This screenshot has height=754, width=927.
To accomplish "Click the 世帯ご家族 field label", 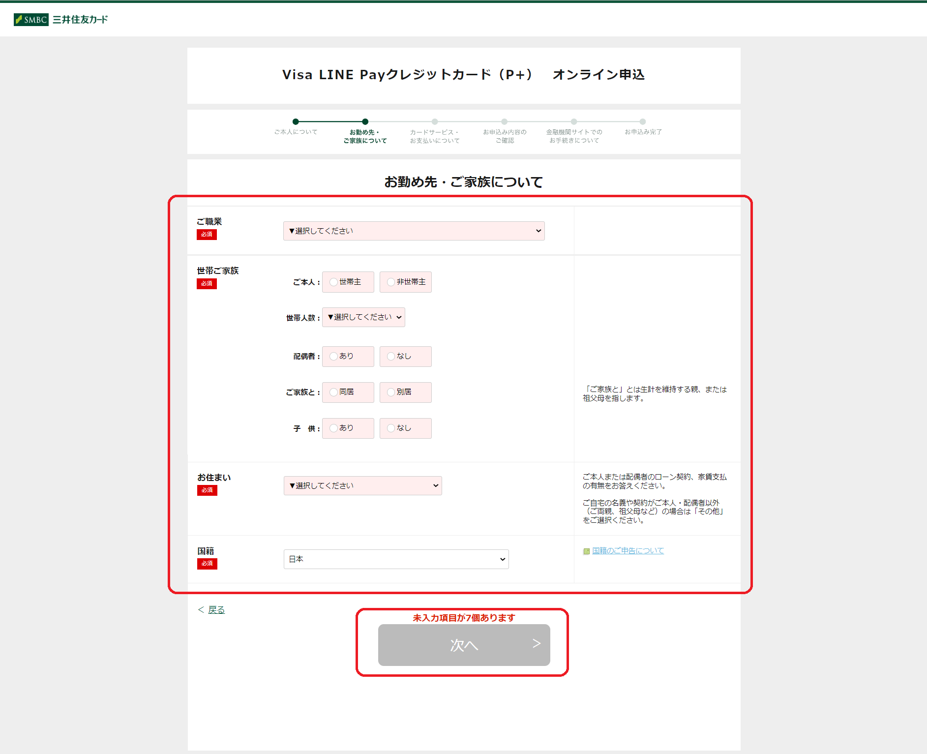I will tap(217, 271).
